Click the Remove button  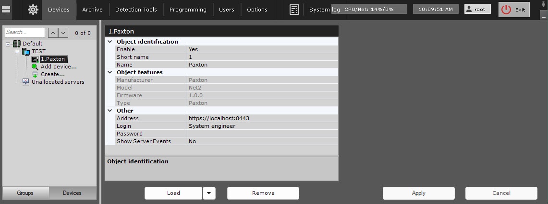263,193
